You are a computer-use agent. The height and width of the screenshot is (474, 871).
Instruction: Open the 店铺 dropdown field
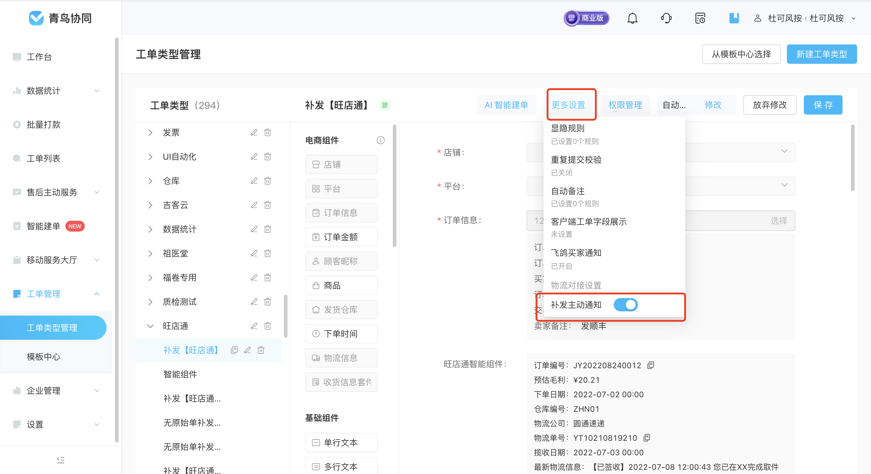661,152
